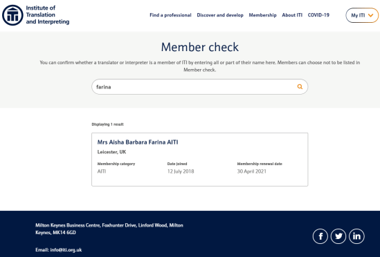The width and height of the screenshot is (380, 257).
Task: Click the Membership renewal date label
Action: tap(260, 164)
